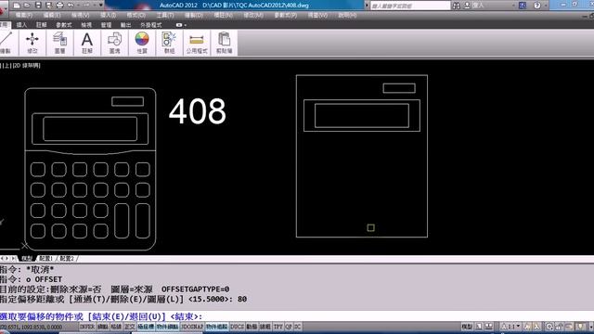Open the 剪貼簿 clipboard panel icon
This screenshot has height=334, width=594.
pos(224,43)
